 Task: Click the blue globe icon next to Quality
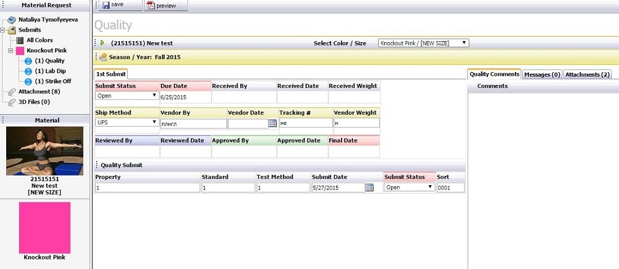tap(28, 61)
